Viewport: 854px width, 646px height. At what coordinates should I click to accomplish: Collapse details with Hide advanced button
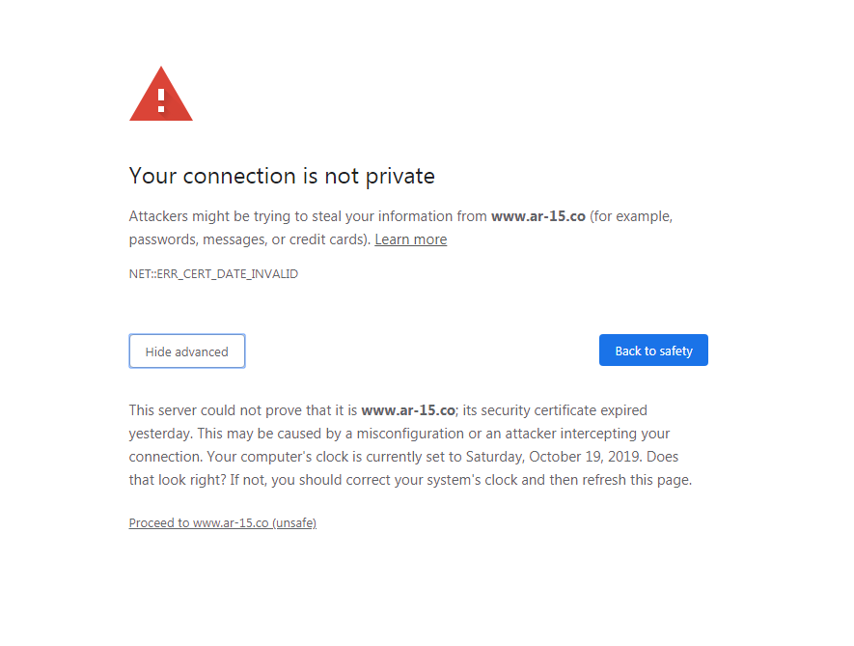(187, 351)
